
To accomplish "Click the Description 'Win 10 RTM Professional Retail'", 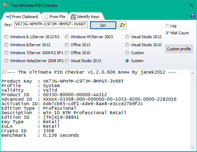I will [84, 113].
